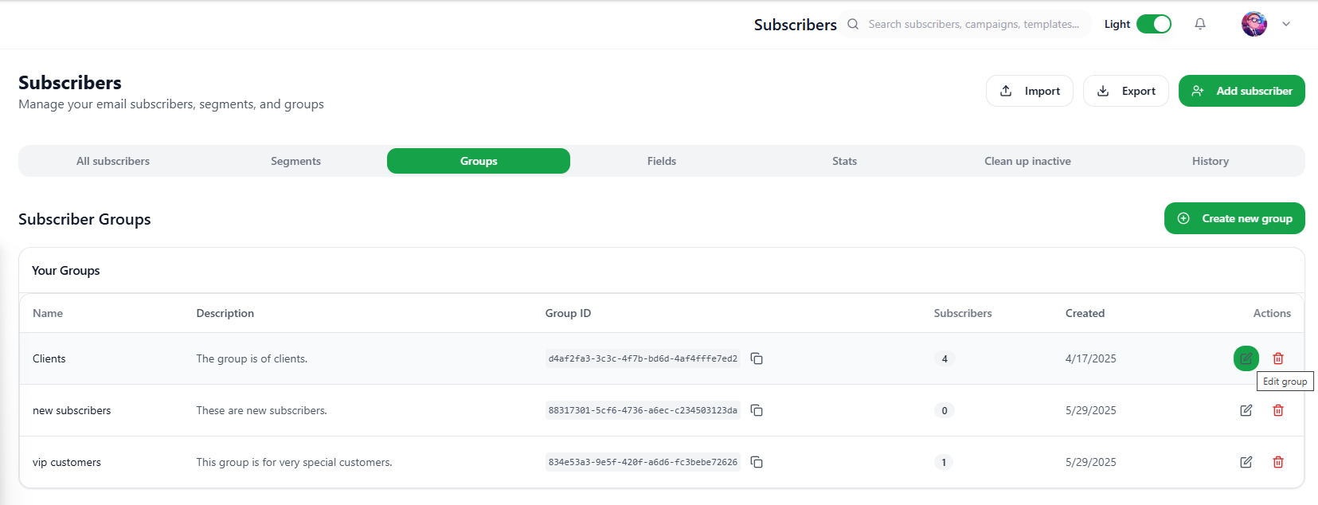Viewport: 1318px width, 505px height.
Task: Delete the Clients group
Action: 1278,358
